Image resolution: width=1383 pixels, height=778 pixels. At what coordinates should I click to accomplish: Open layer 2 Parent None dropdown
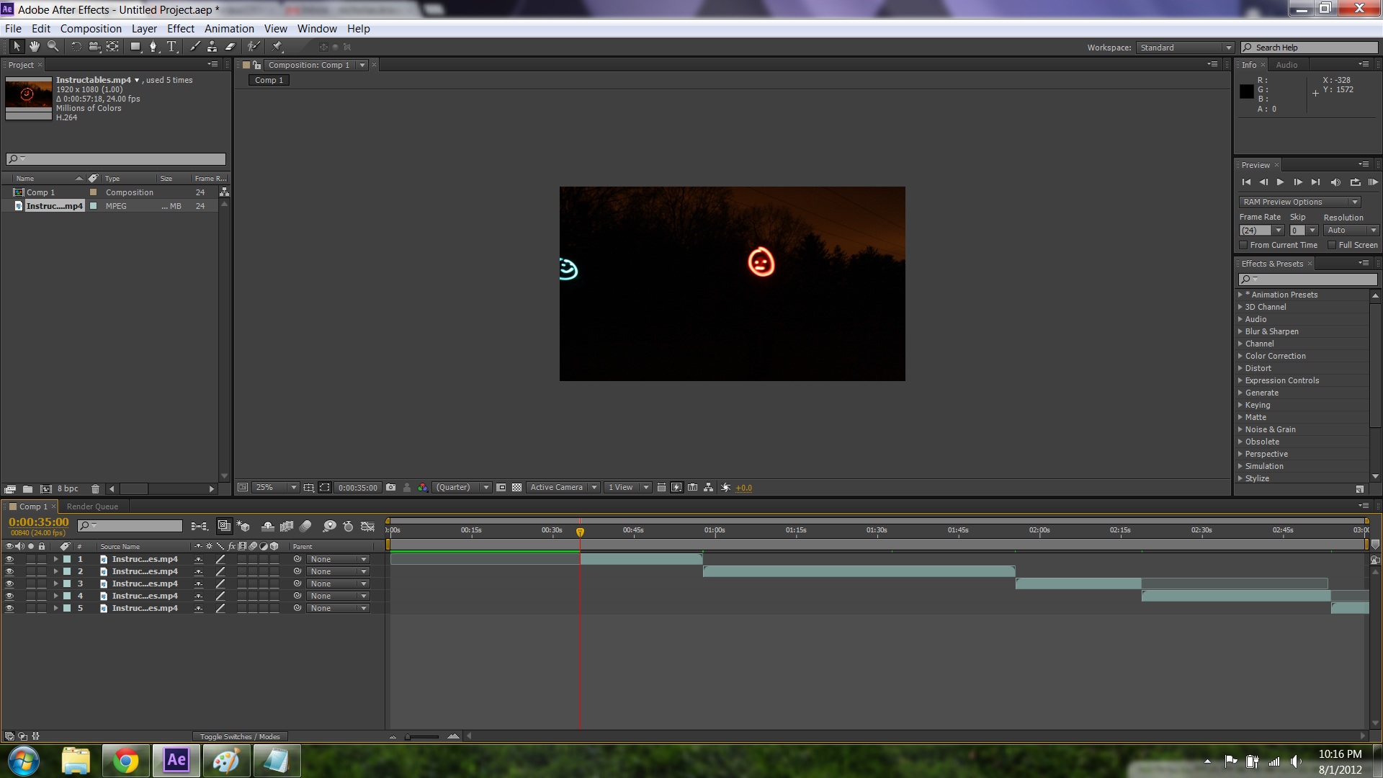pyautogui.click(x=338, y=571)
